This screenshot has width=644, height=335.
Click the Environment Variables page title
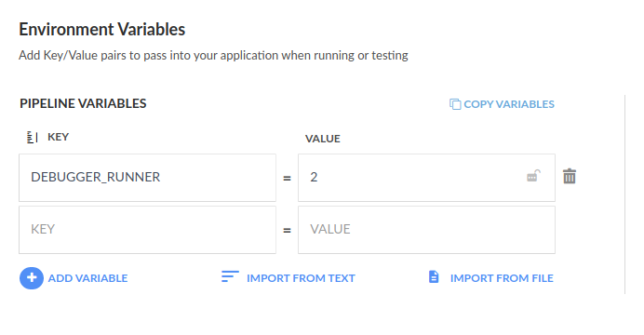(101, 30)
